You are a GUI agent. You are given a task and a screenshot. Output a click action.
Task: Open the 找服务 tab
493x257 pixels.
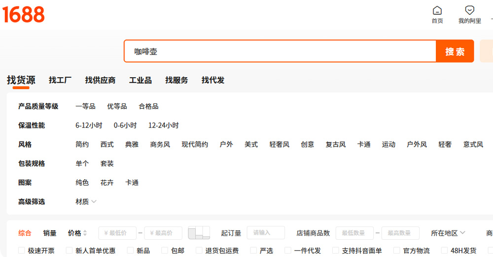[x=176, y=80]
